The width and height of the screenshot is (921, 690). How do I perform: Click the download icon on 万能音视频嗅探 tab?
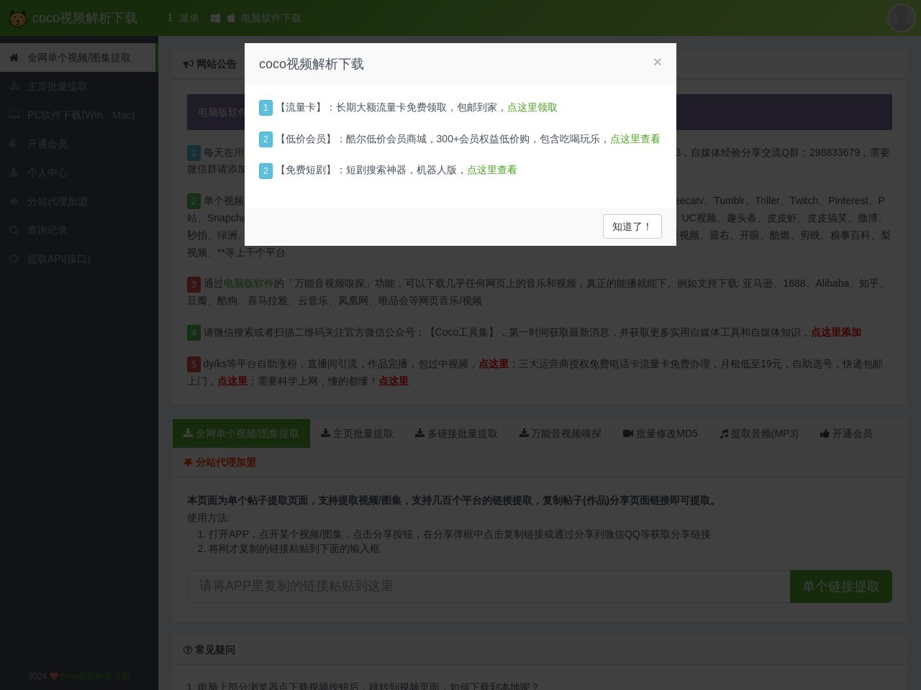tap(523, 433)
